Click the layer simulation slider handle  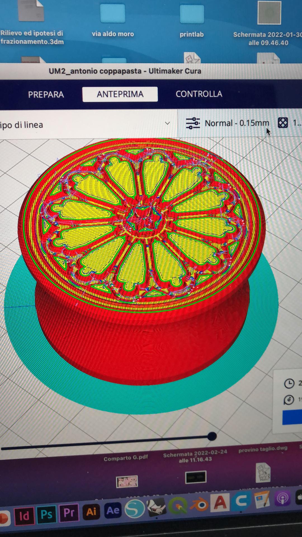212,436
